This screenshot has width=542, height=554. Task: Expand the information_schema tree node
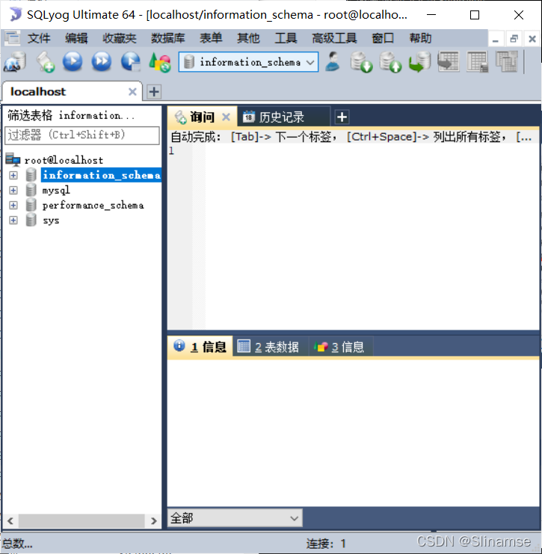(x=13, y=175)
